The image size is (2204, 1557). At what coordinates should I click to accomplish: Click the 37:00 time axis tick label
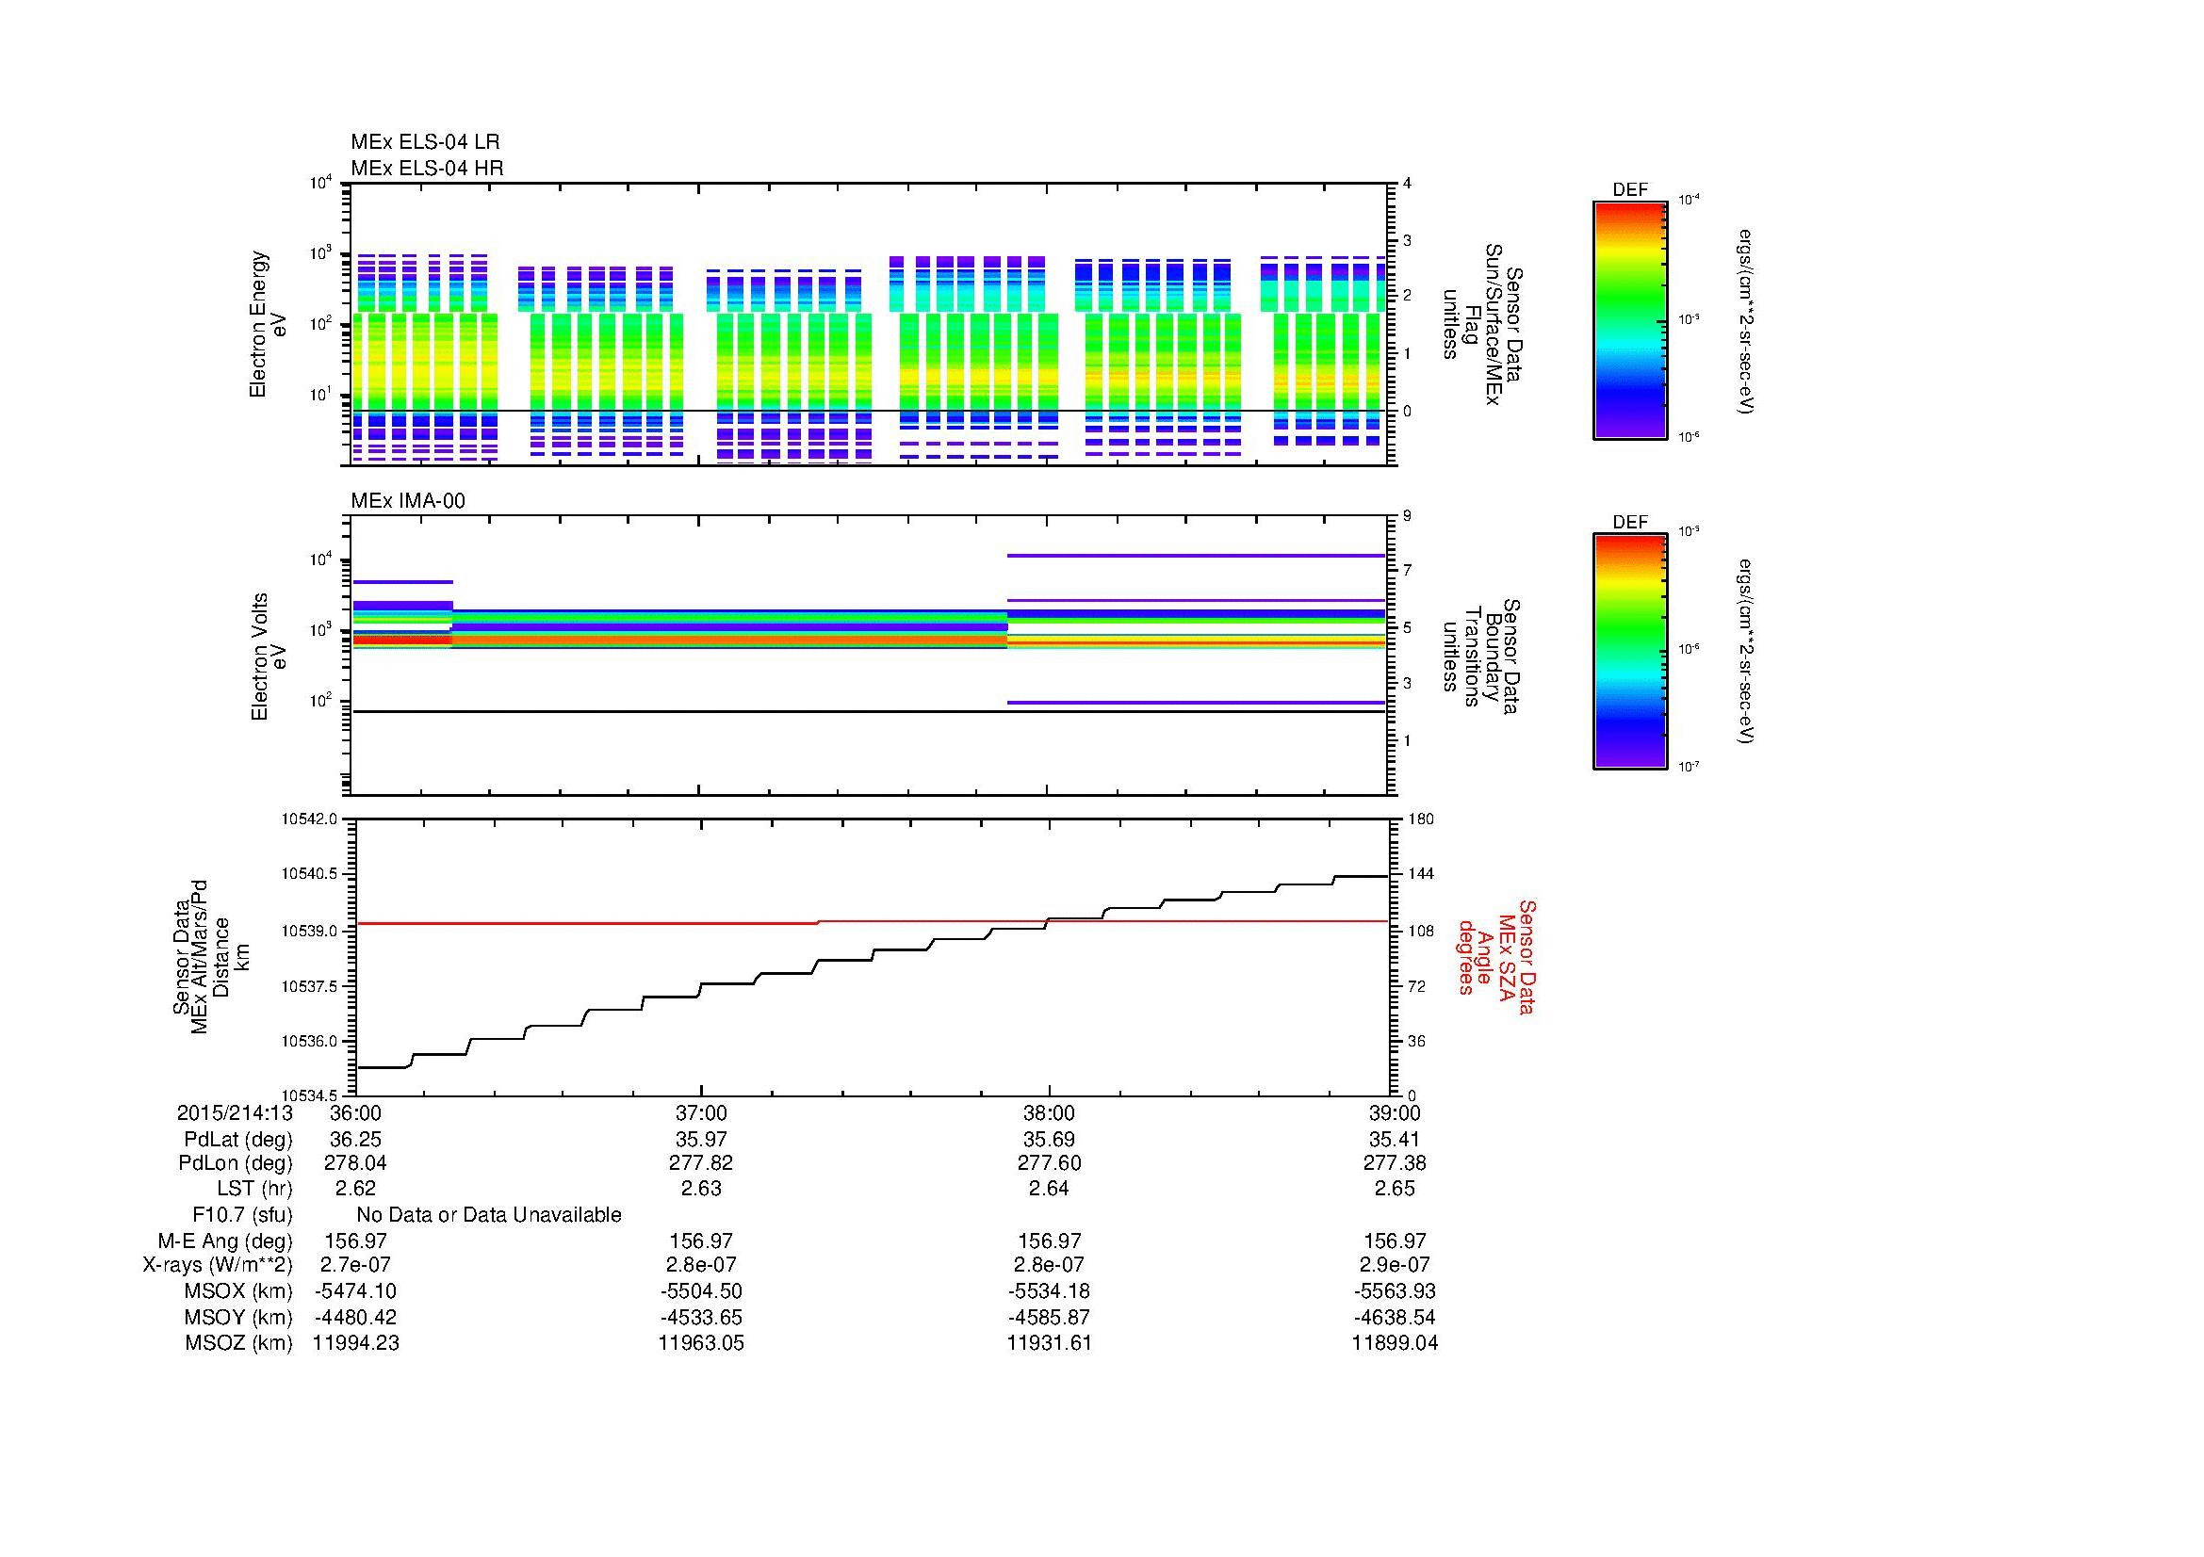(x=702, y=1112)
